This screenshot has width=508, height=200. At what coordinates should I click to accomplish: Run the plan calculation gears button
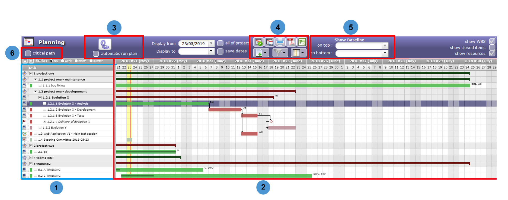coord(105,44)
